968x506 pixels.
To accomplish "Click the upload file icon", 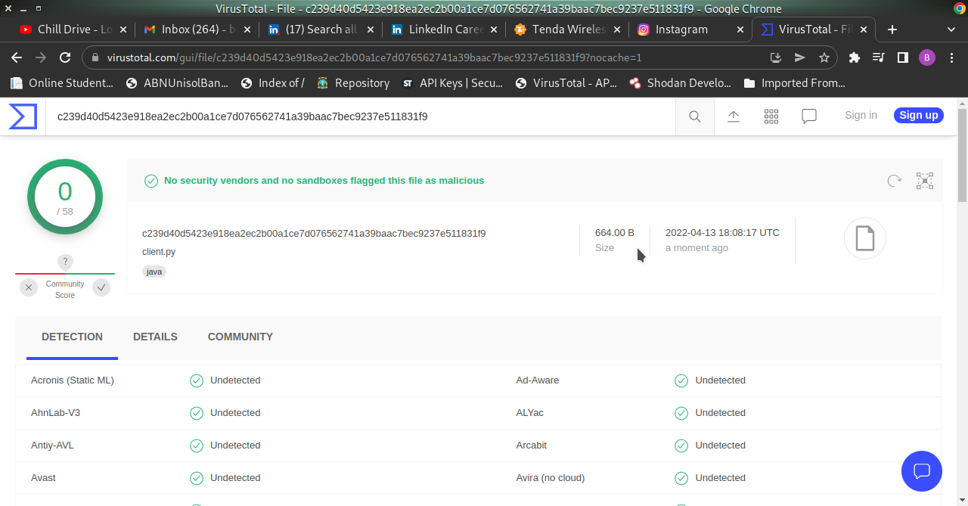I will 734,116.
